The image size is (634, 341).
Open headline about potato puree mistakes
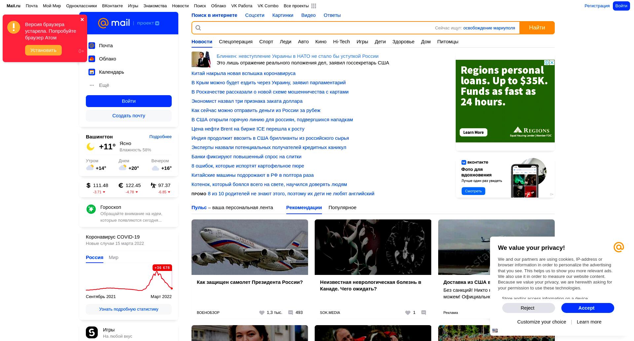tap(248, 166)
